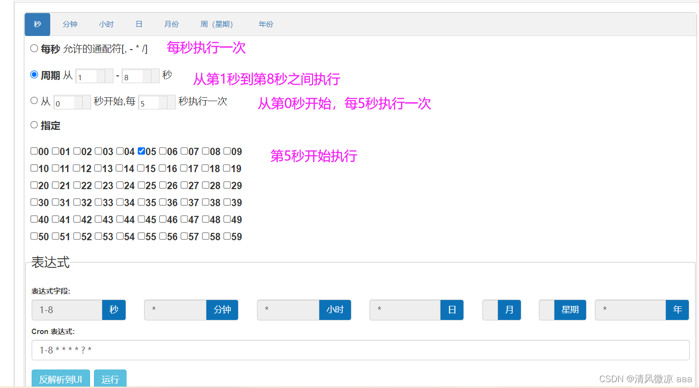Click the blue 月 label button
Viewport: 699px width, 388px height.
510,310
